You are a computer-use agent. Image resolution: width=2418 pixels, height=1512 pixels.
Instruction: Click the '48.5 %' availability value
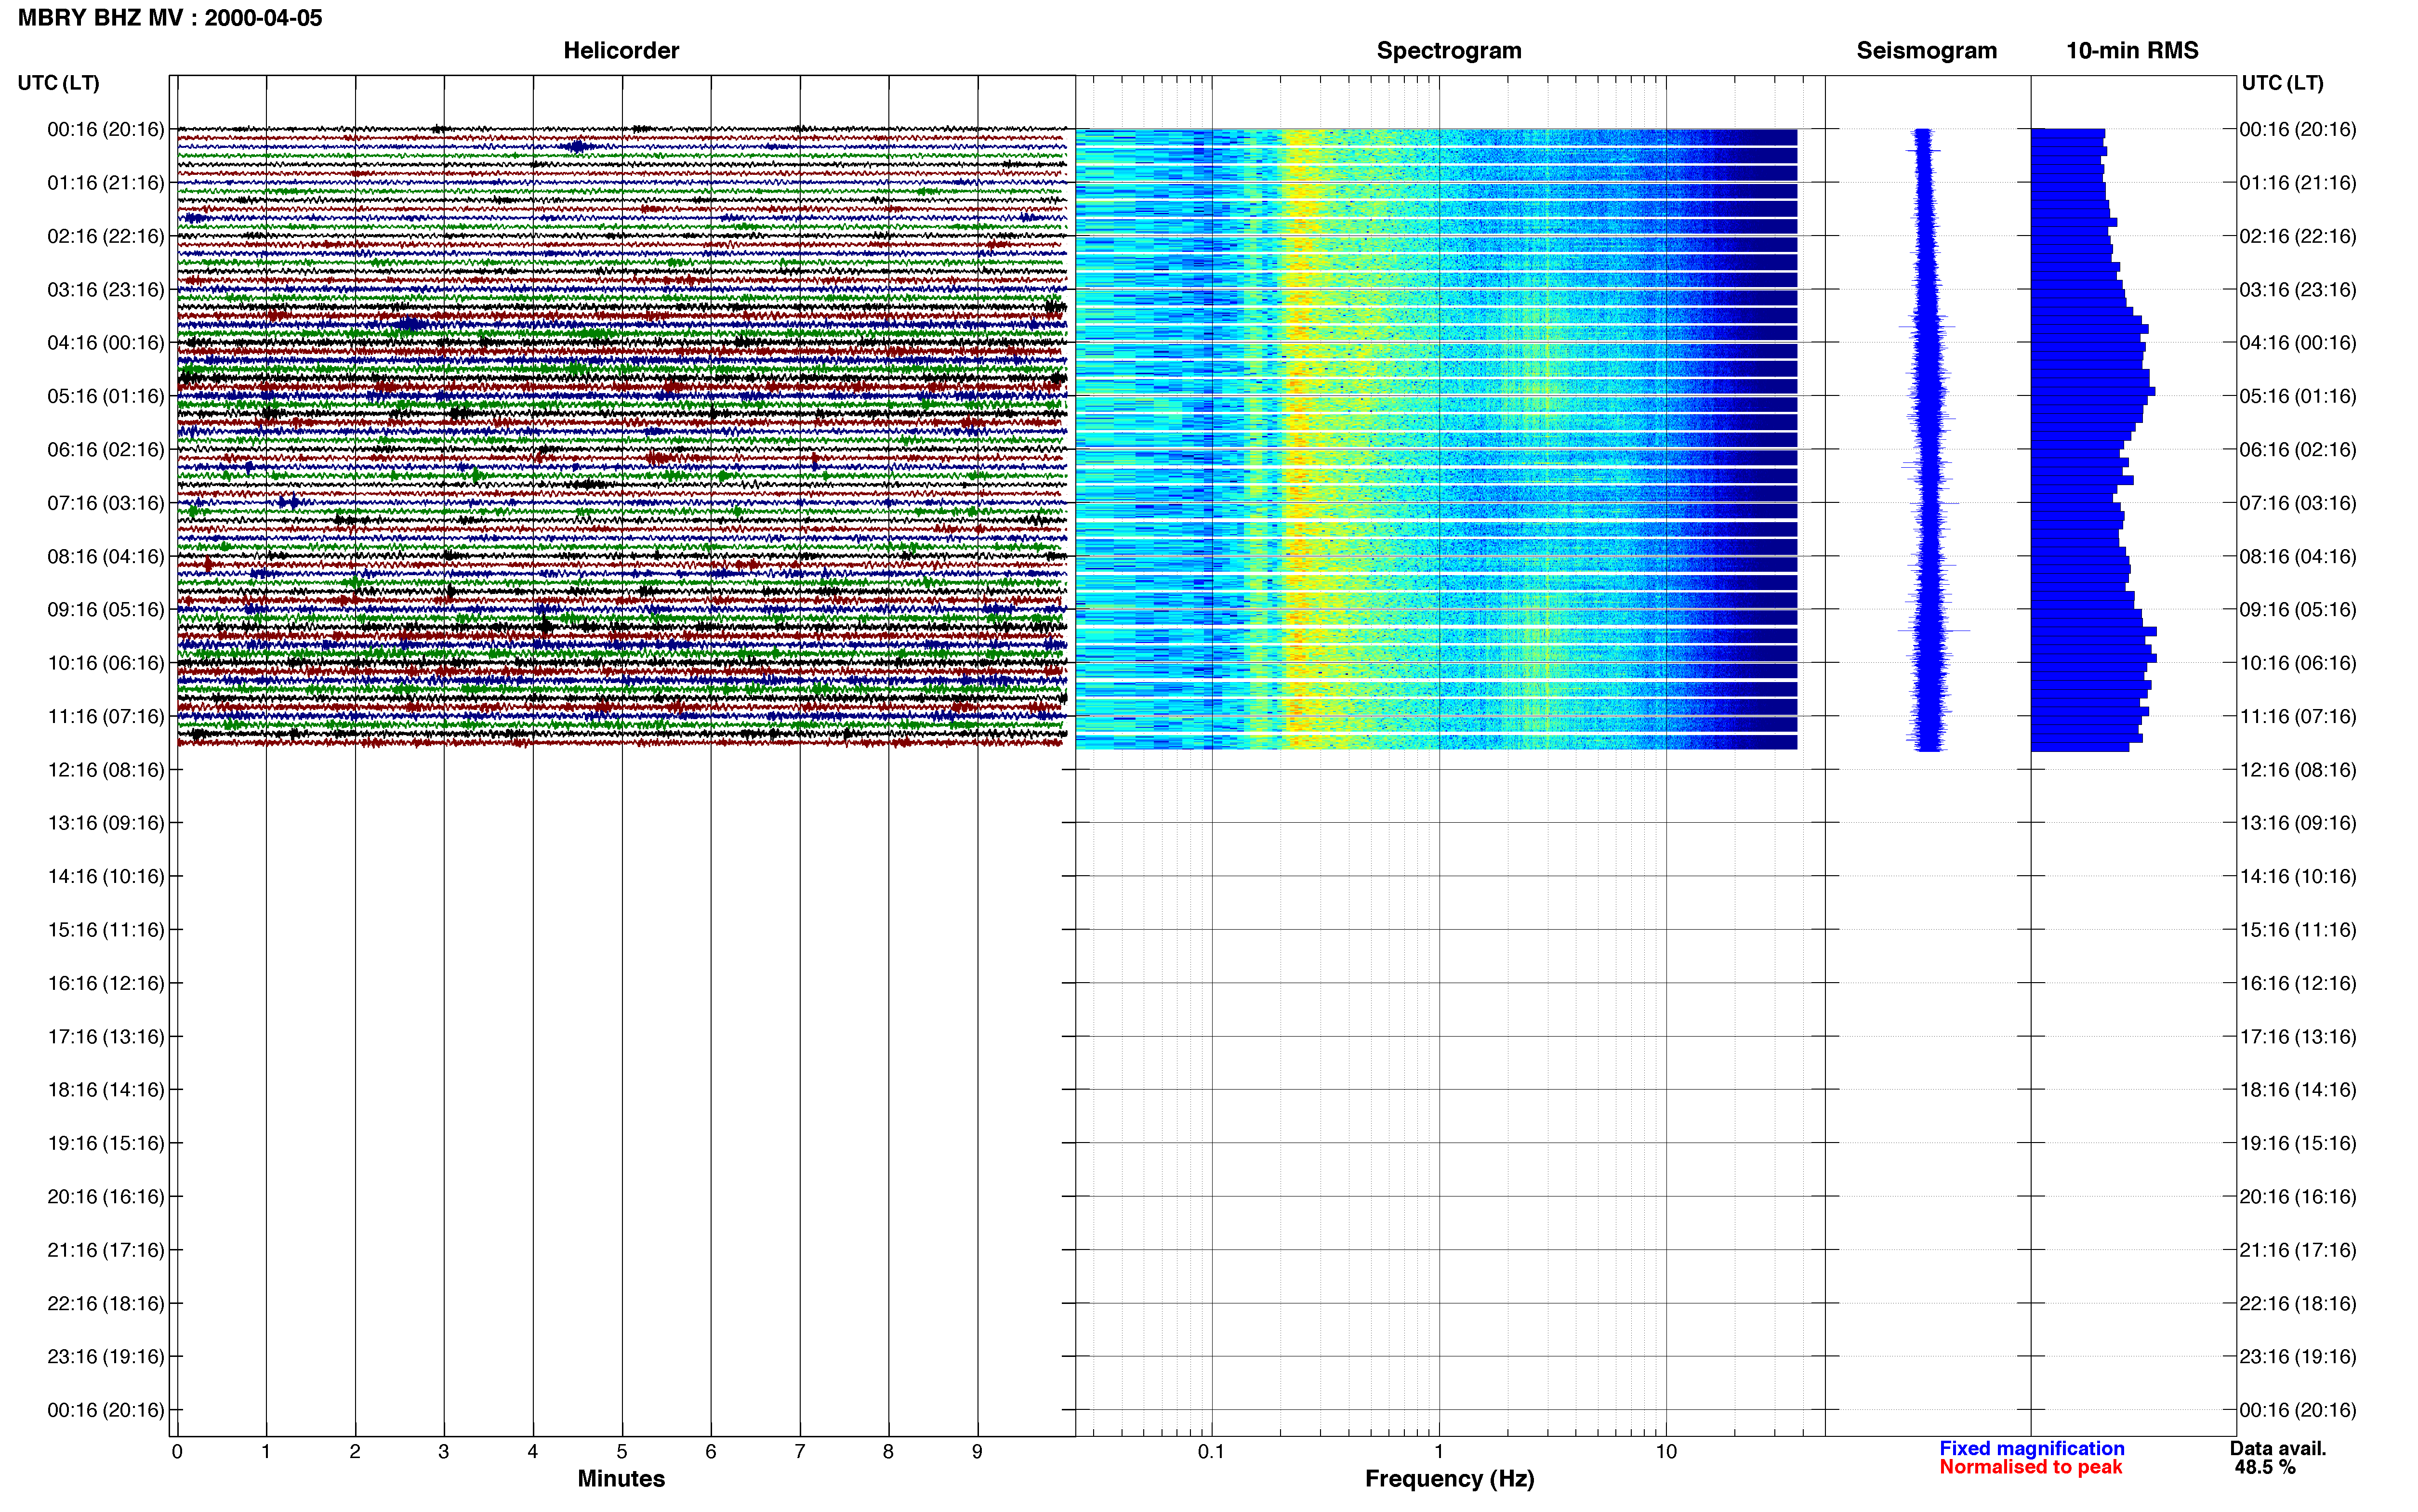pos(2265,1467)
